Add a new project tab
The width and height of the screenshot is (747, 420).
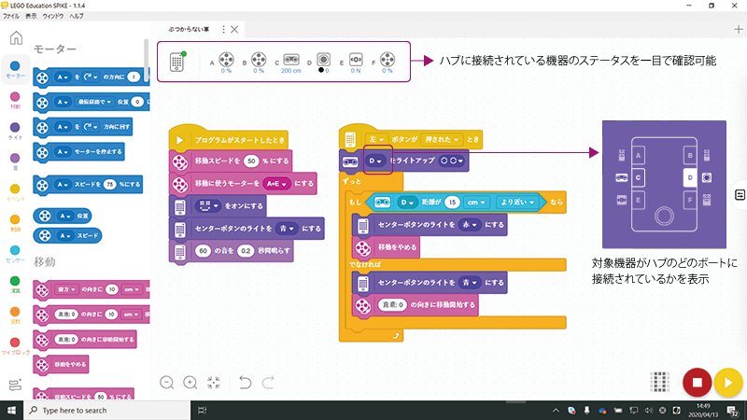coord(739,29)
